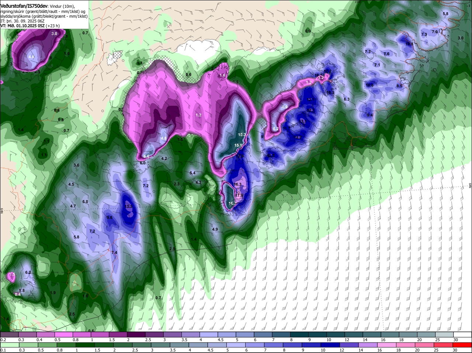
Task: Click the 5.2 value on the map
Action: 275,129
